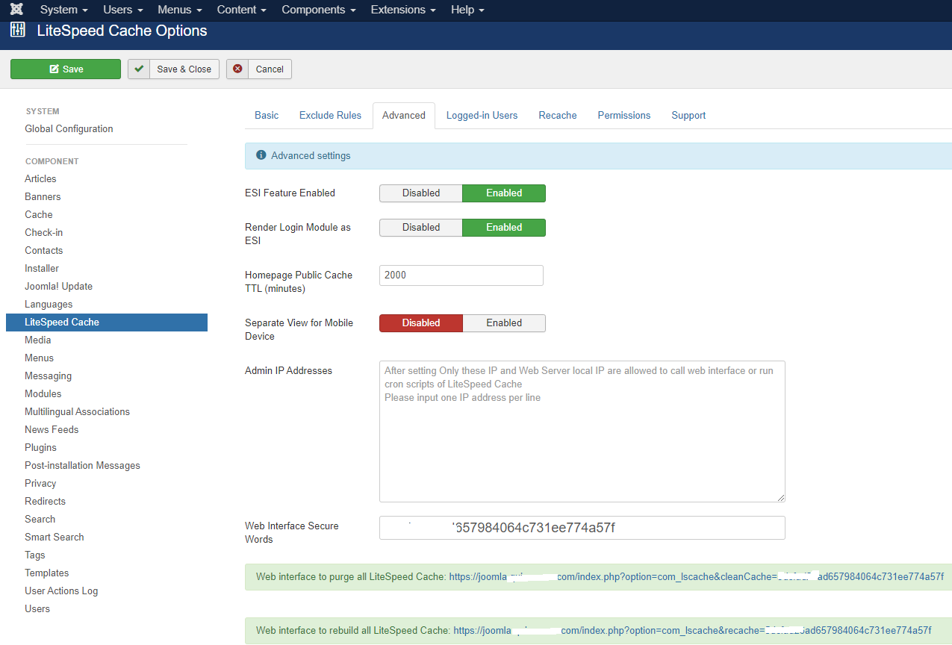Select the Advanced tab
This screenshot has height=645, width=952.
404,115
